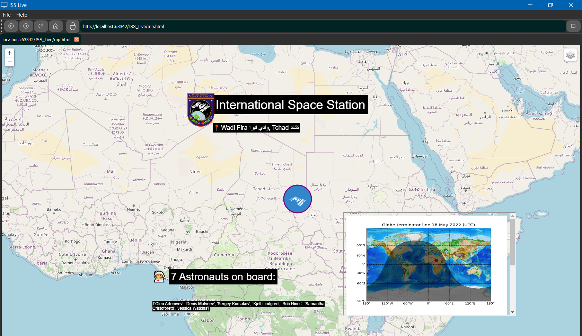Click the ISS satellite marker on map
Screen dimensions: 582x336
(298, 199)
